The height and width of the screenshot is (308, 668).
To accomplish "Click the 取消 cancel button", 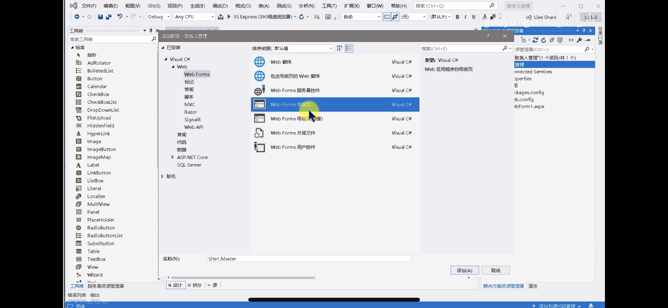I will pos(495,270).
